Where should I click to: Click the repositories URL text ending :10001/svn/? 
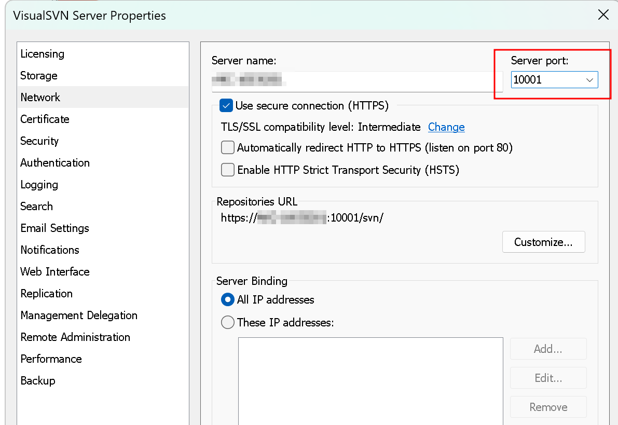[x=302, y=217]
